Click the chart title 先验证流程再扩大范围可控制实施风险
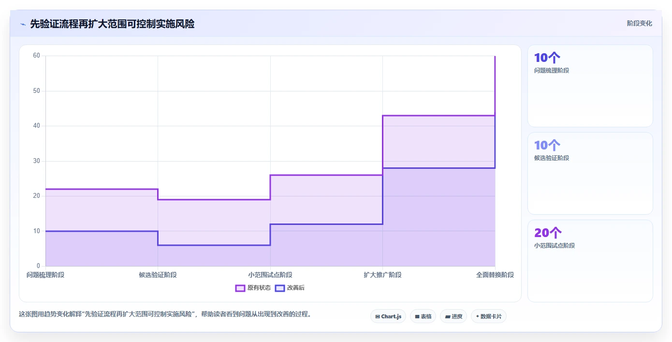Image resolution: width=672 pixels, height=342 pixels. click(112, 24)
